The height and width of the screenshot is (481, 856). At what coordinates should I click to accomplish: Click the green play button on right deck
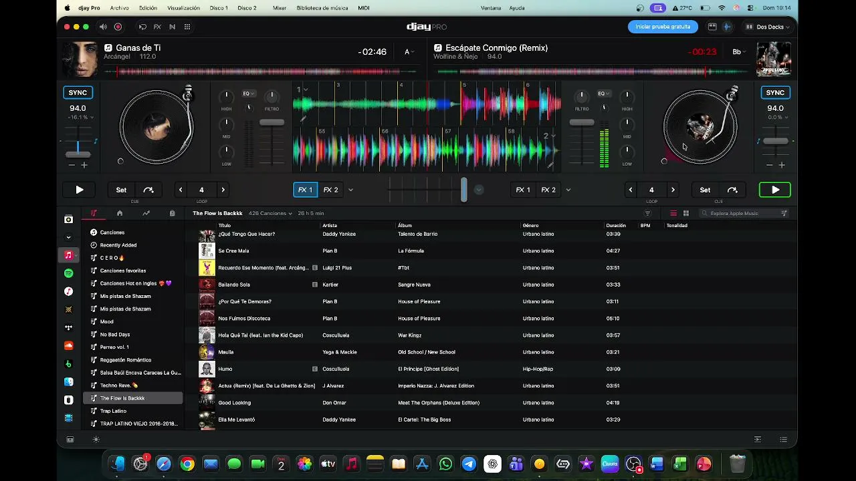(775, 190)
